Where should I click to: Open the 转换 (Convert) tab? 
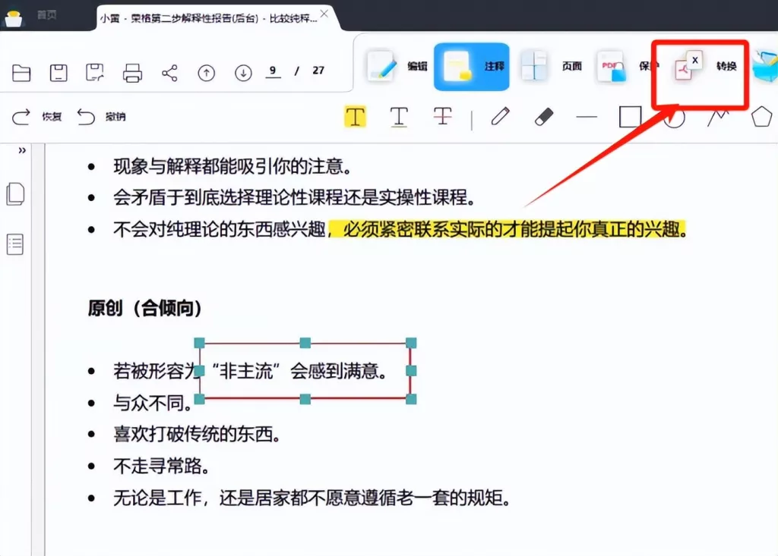pyautogui.click(x=706, y=67)
